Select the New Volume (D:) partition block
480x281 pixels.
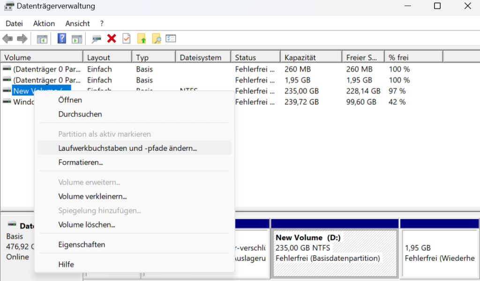coord(334,247)
